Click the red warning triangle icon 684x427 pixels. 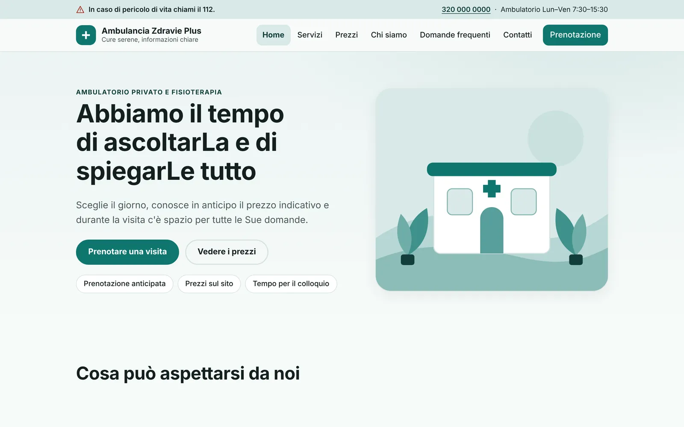80,9
